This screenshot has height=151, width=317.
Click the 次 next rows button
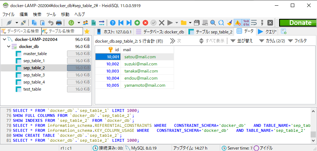click(176, 41)
